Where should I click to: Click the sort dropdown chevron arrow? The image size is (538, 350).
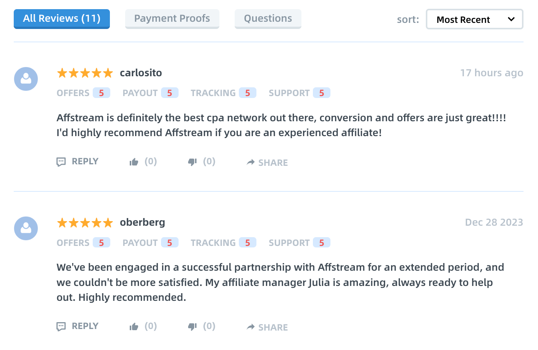pos(511,19)
